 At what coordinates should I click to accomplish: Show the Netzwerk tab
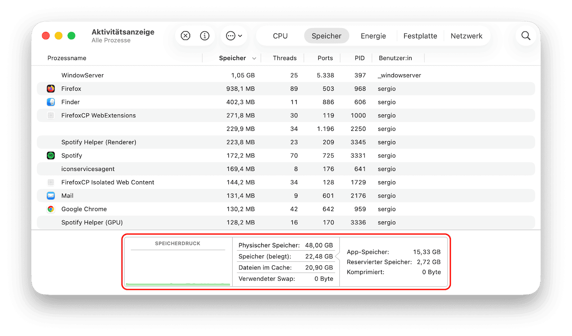[x=466, y=36]
